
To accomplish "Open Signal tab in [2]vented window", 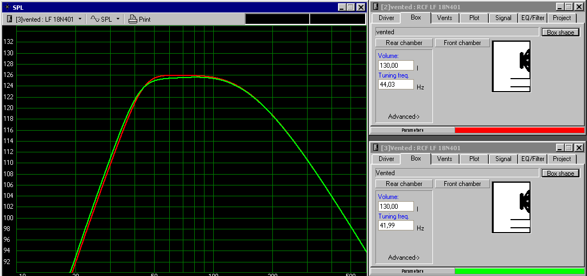I will 503,18.
